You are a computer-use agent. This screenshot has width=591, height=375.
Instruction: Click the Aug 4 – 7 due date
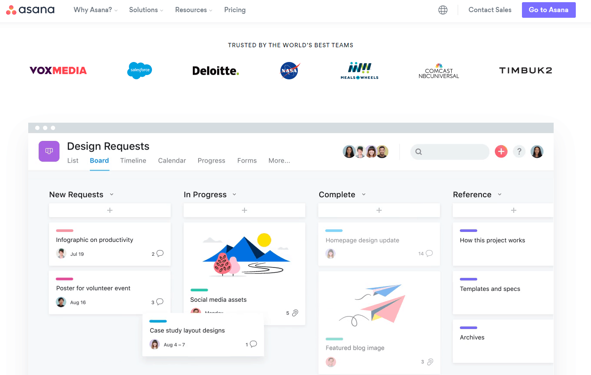[x=174, y=345]
